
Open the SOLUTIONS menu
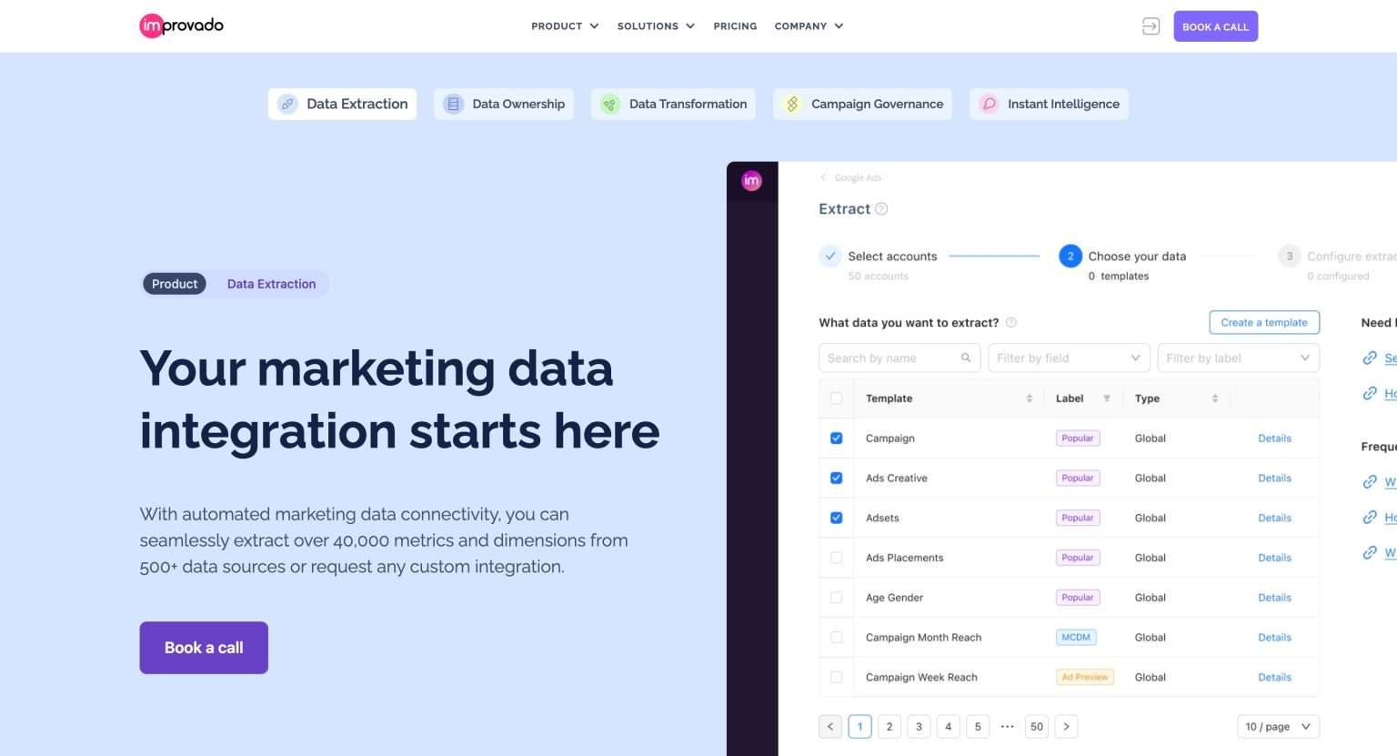click(x=648, y=25)
